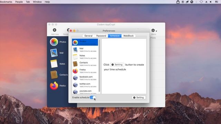Toggle the Enable schedule switch
This screenshot has width=221, height=124.
coord(93,97)
